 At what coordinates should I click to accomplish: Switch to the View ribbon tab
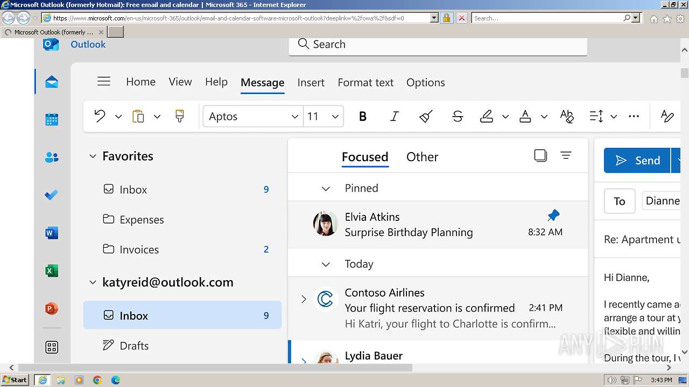[x=180, y=82]
